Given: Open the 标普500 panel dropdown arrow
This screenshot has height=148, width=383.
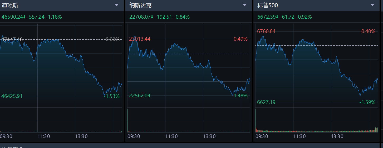Looking at the screenshot, I should [372, 5].
